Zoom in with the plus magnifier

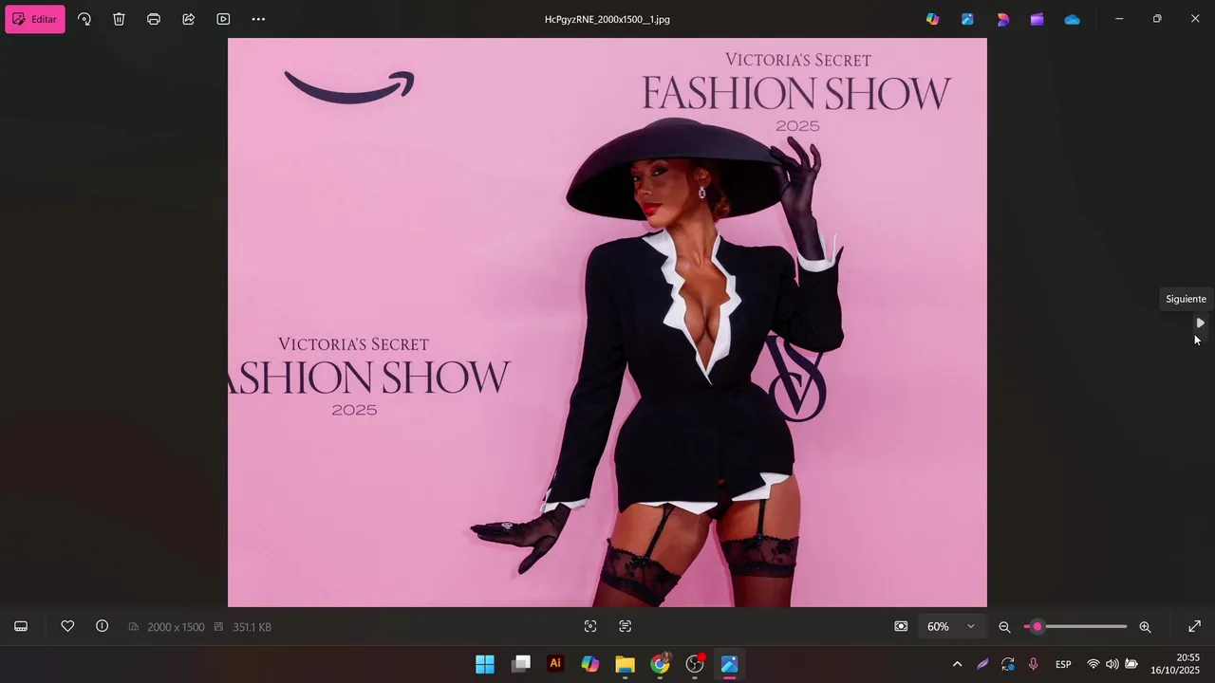[1145, 627]
